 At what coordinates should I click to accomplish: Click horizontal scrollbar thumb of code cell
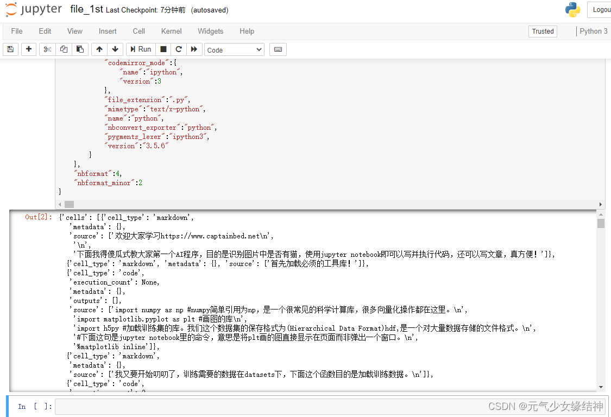pyautogui.click(x=70, y=204)
